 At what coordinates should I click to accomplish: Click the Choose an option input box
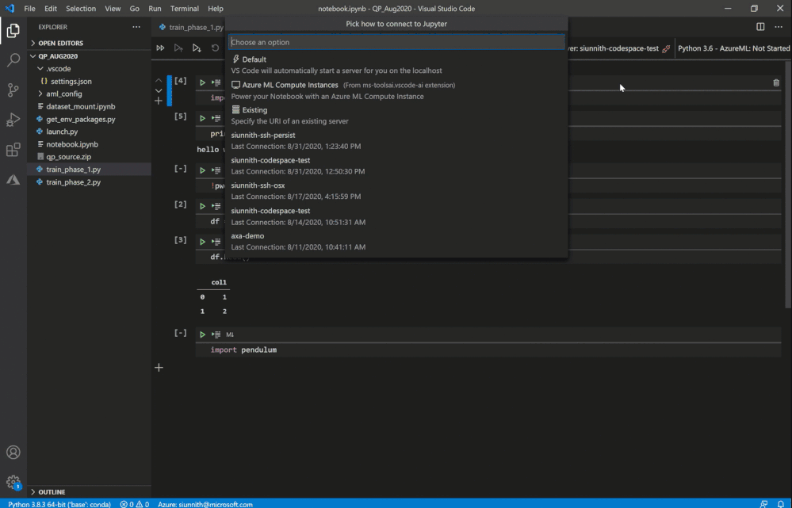[396, 43]
